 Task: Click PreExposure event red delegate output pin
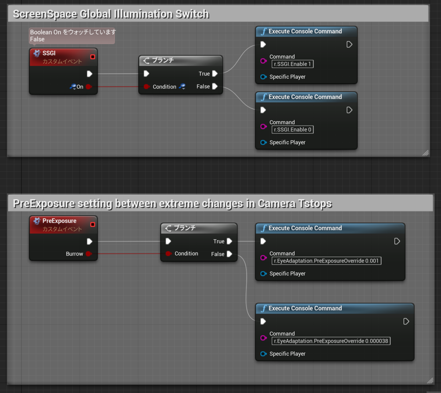coord(93,224)
